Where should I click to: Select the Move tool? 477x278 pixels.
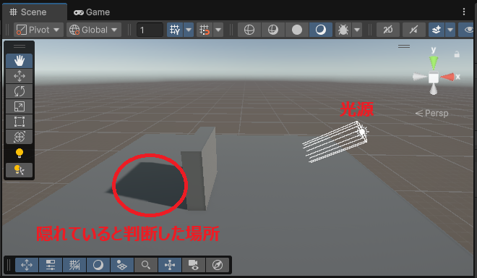click(20, 76)
